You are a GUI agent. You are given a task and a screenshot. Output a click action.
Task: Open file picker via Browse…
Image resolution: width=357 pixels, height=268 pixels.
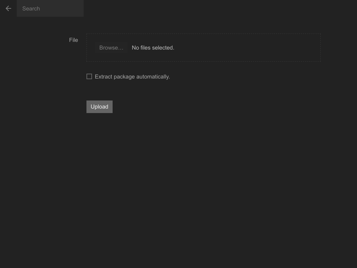[x=111, y=48]
